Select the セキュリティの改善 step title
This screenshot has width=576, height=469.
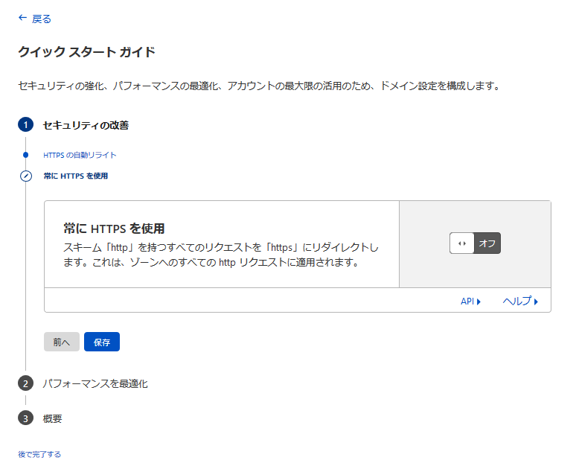pyautogui.click(x=86, y=125)
